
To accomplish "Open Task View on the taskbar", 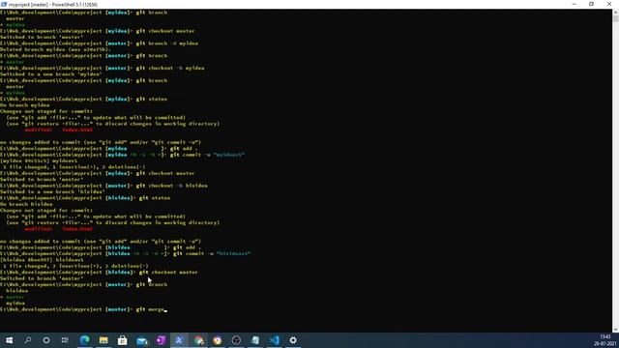I will tap(65, 340).
